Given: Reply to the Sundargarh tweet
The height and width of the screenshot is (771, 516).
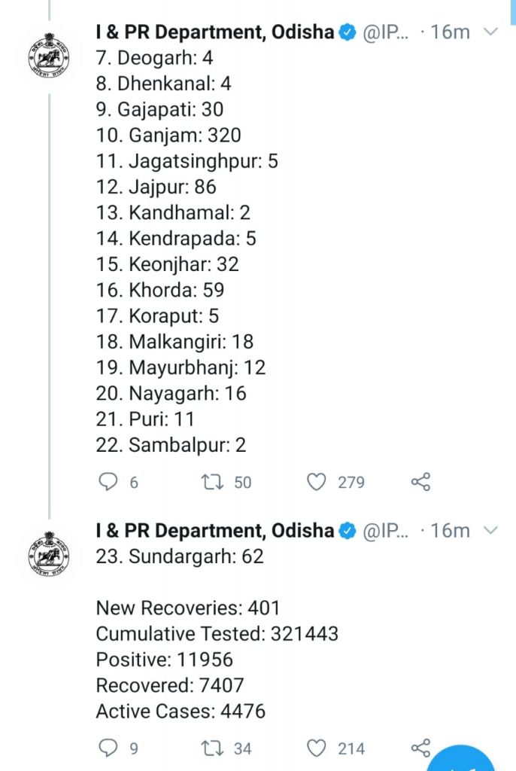Looking at the screenshot, I should coord(108,748).
